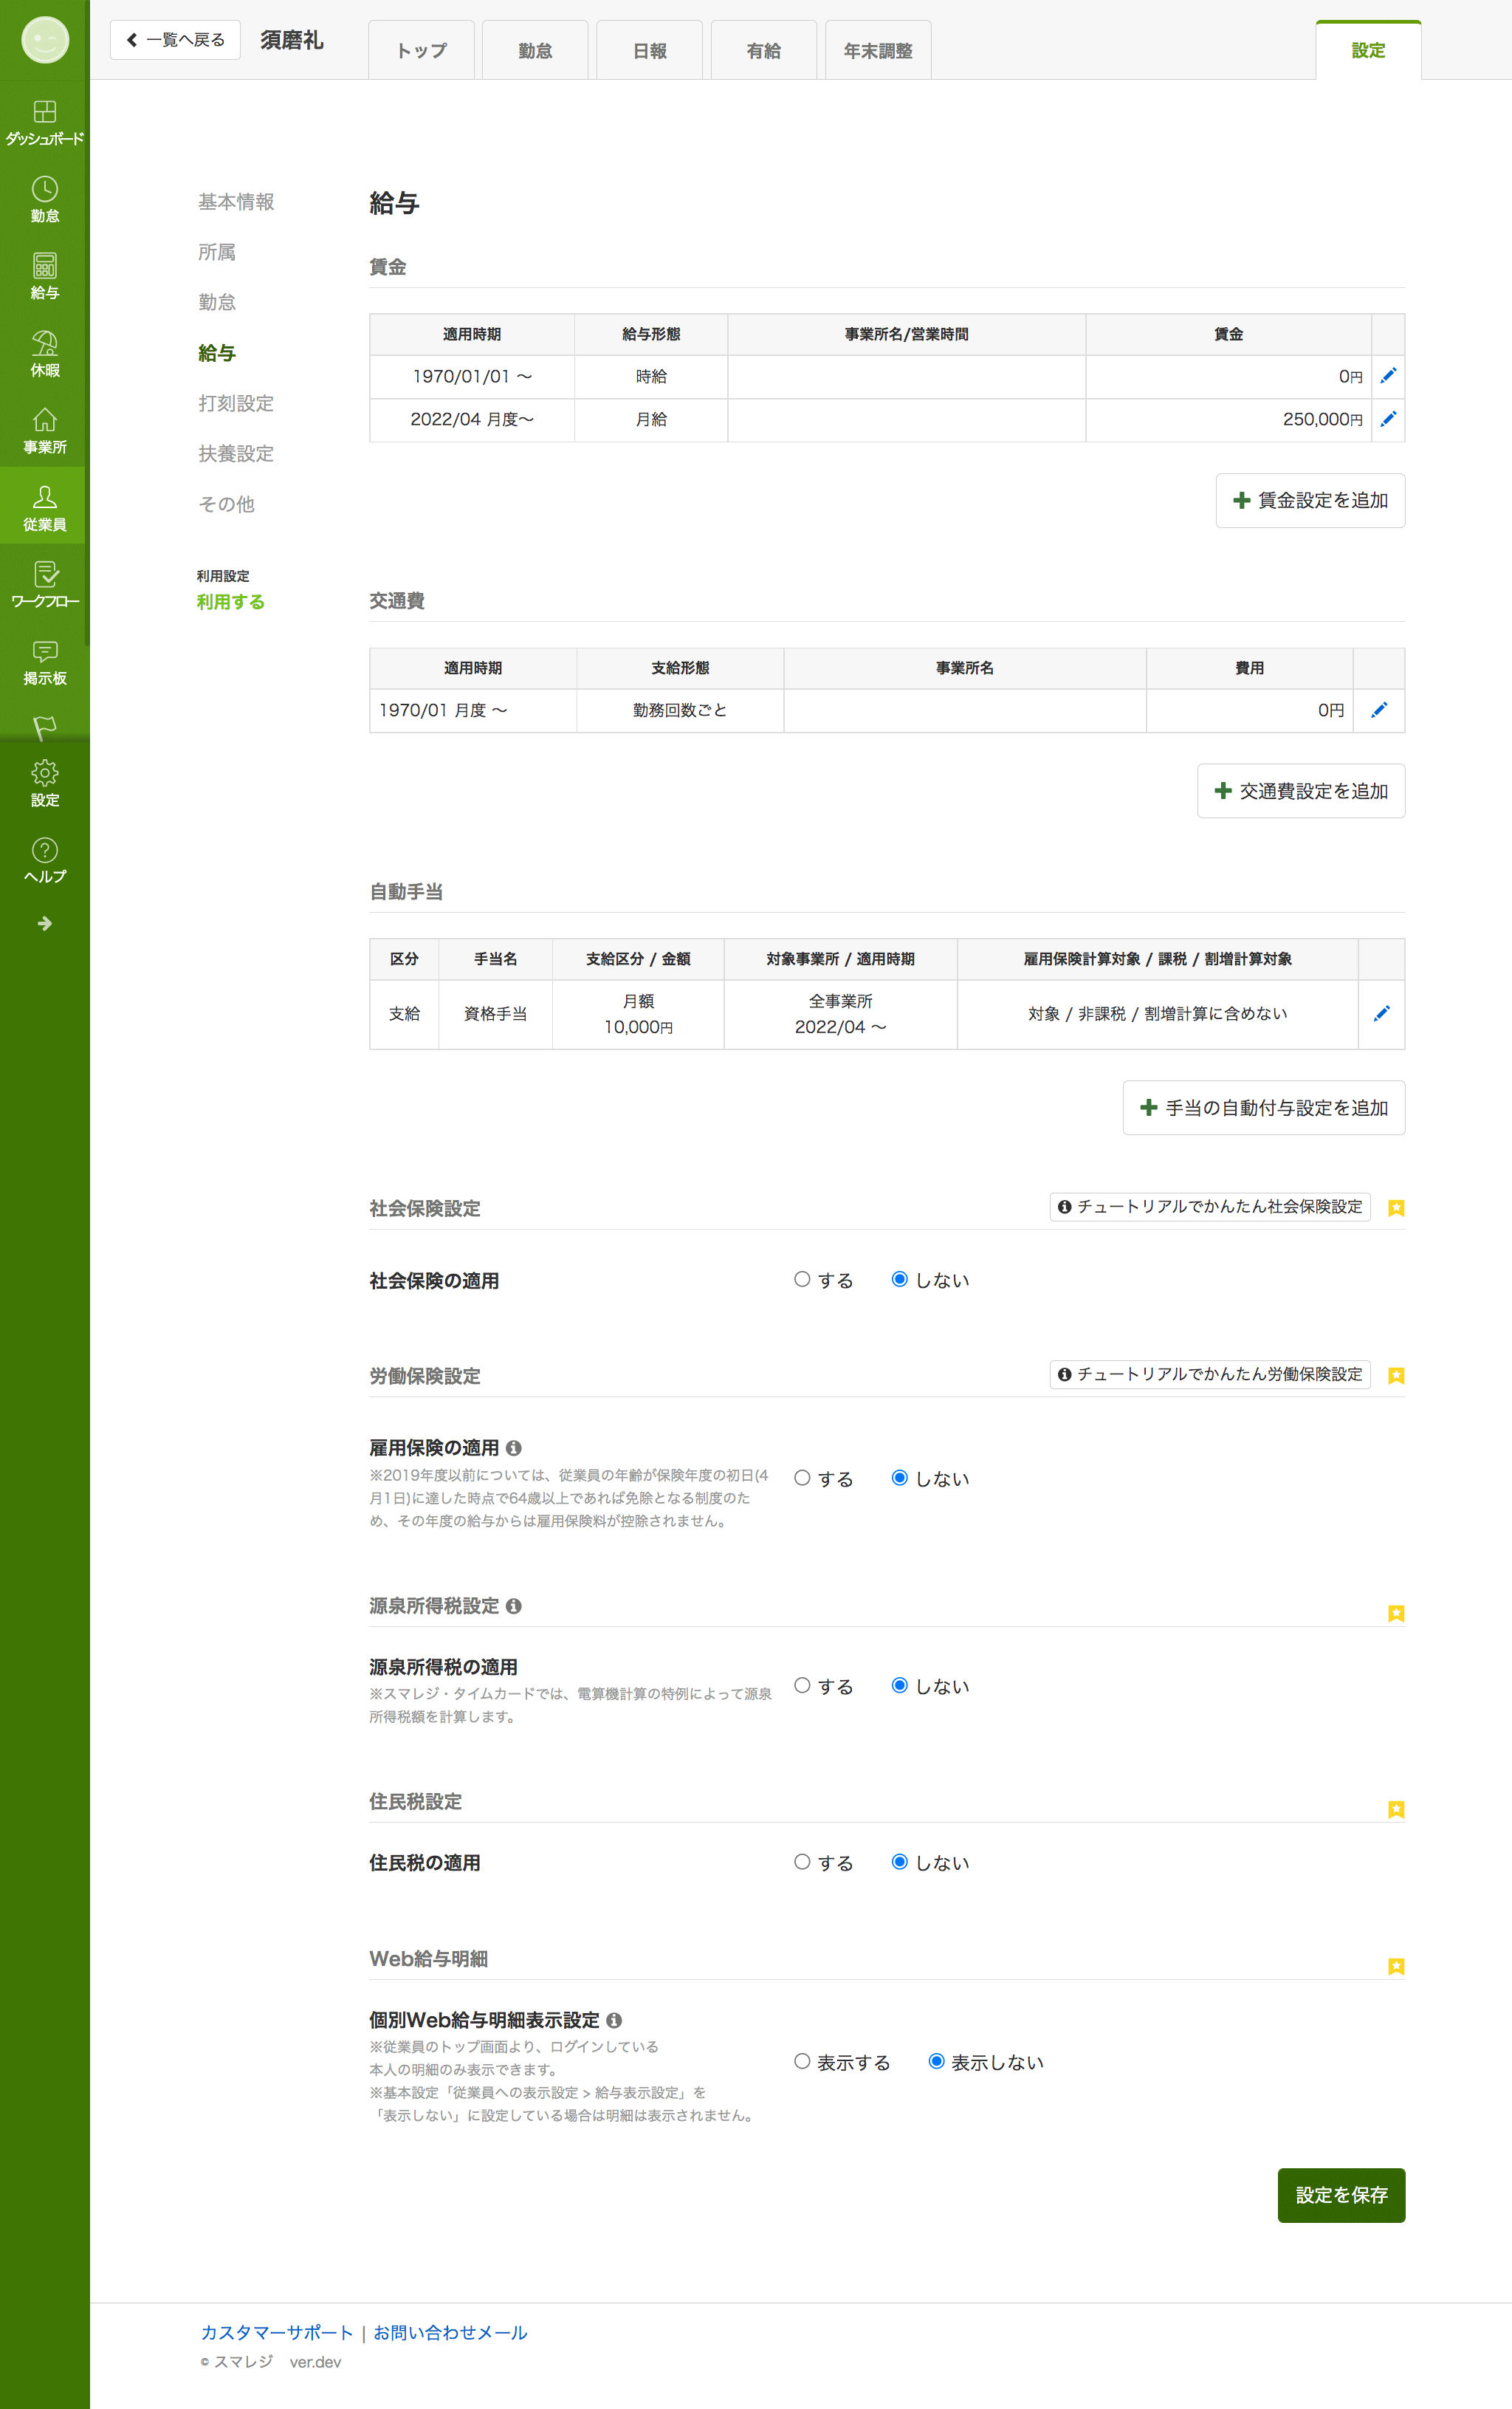1512x2409 pixels.
Task: Switch to the 勤怠 tab
Action: 535,50
